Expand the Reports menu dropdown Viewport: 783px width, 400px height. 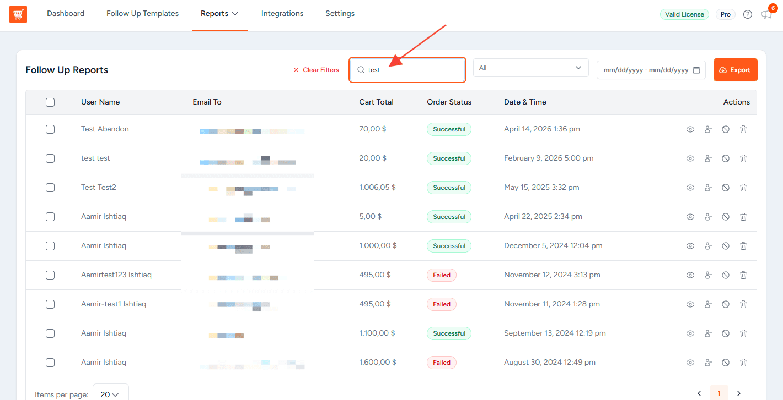(x=219, y=14)
